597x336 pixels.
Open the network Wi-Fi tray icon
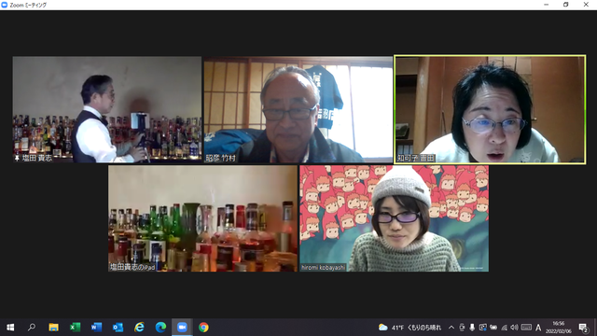point(504,328)
